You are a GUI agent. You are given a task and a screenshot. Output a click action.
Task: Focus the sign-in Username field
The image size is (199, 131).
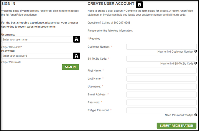(x=37, y=39)
